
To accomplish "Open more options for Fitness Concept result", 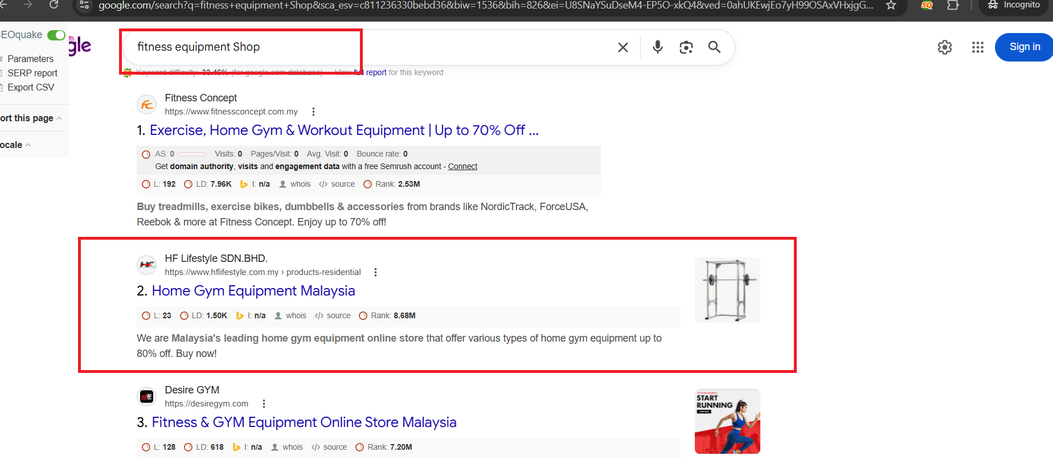I will point(313,112).
